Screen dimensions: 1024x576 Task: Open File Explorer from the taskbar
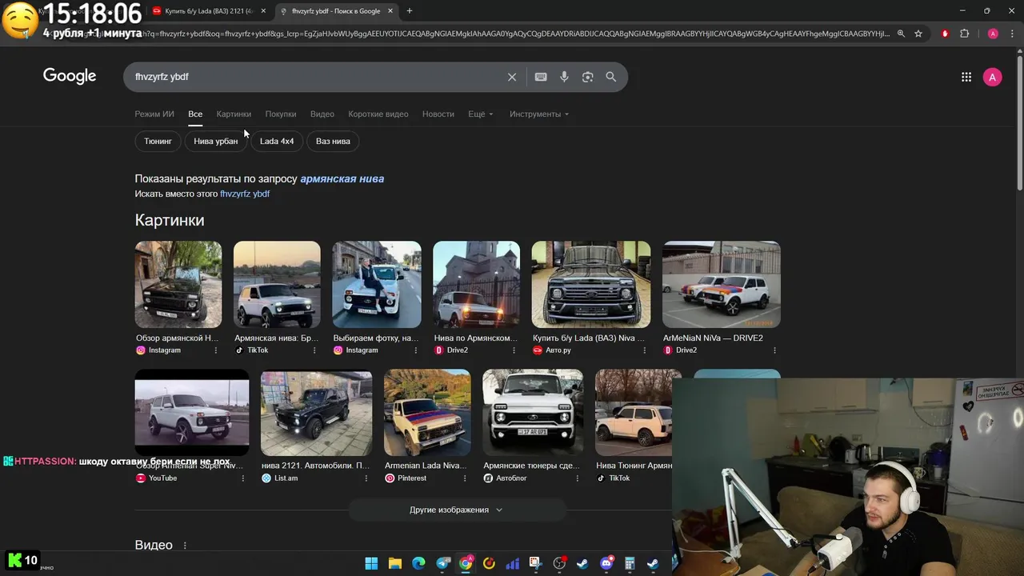394,563
